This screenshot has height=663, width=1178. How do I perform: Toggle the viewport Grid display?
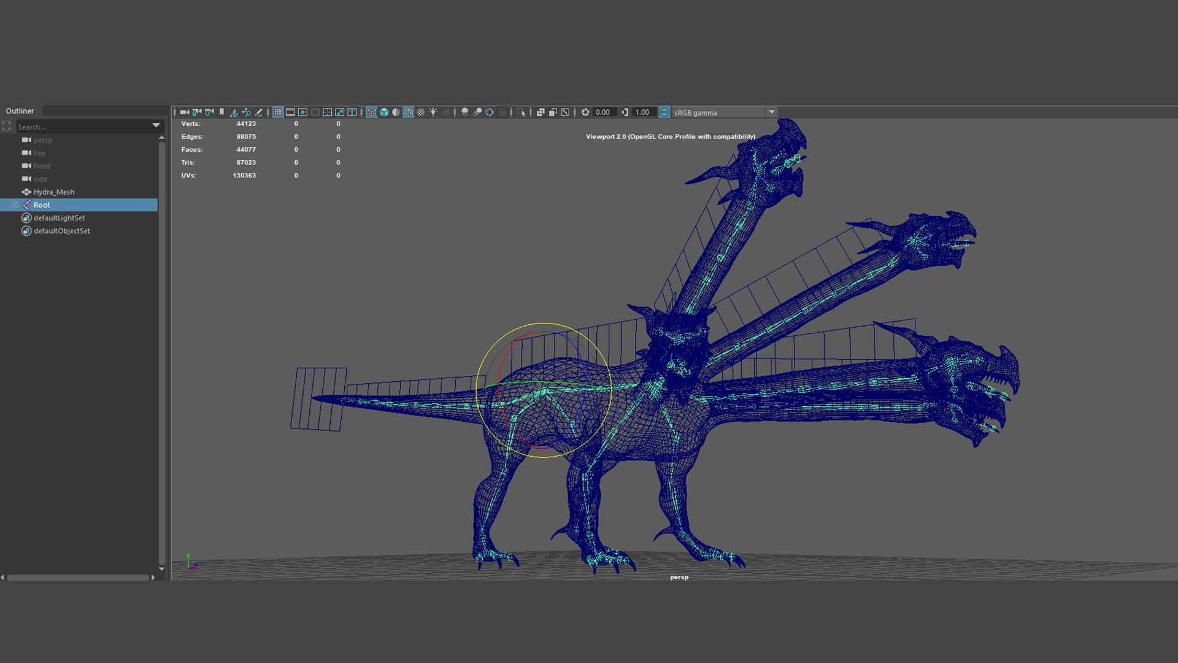278,112
